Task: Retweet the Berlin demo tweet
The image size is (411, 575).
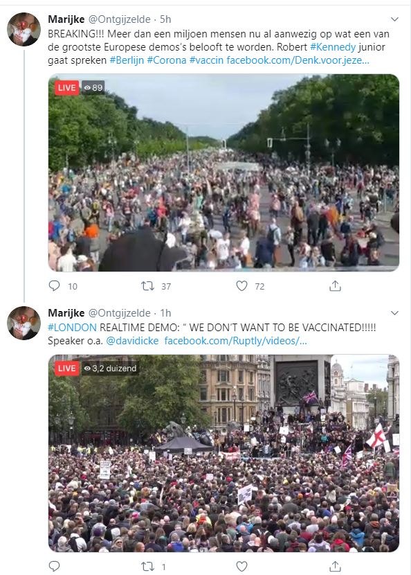Action: (147, 285)
